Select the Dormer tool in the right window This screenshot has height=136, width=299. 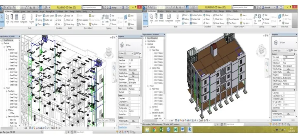coord(265,23)
